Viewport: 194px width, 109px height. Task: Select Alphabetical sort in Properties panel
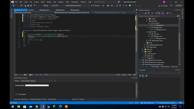point(143,76)
